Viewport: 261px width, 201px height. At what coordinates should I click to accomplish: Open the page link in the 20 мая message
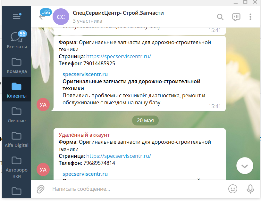pos(119,156)
